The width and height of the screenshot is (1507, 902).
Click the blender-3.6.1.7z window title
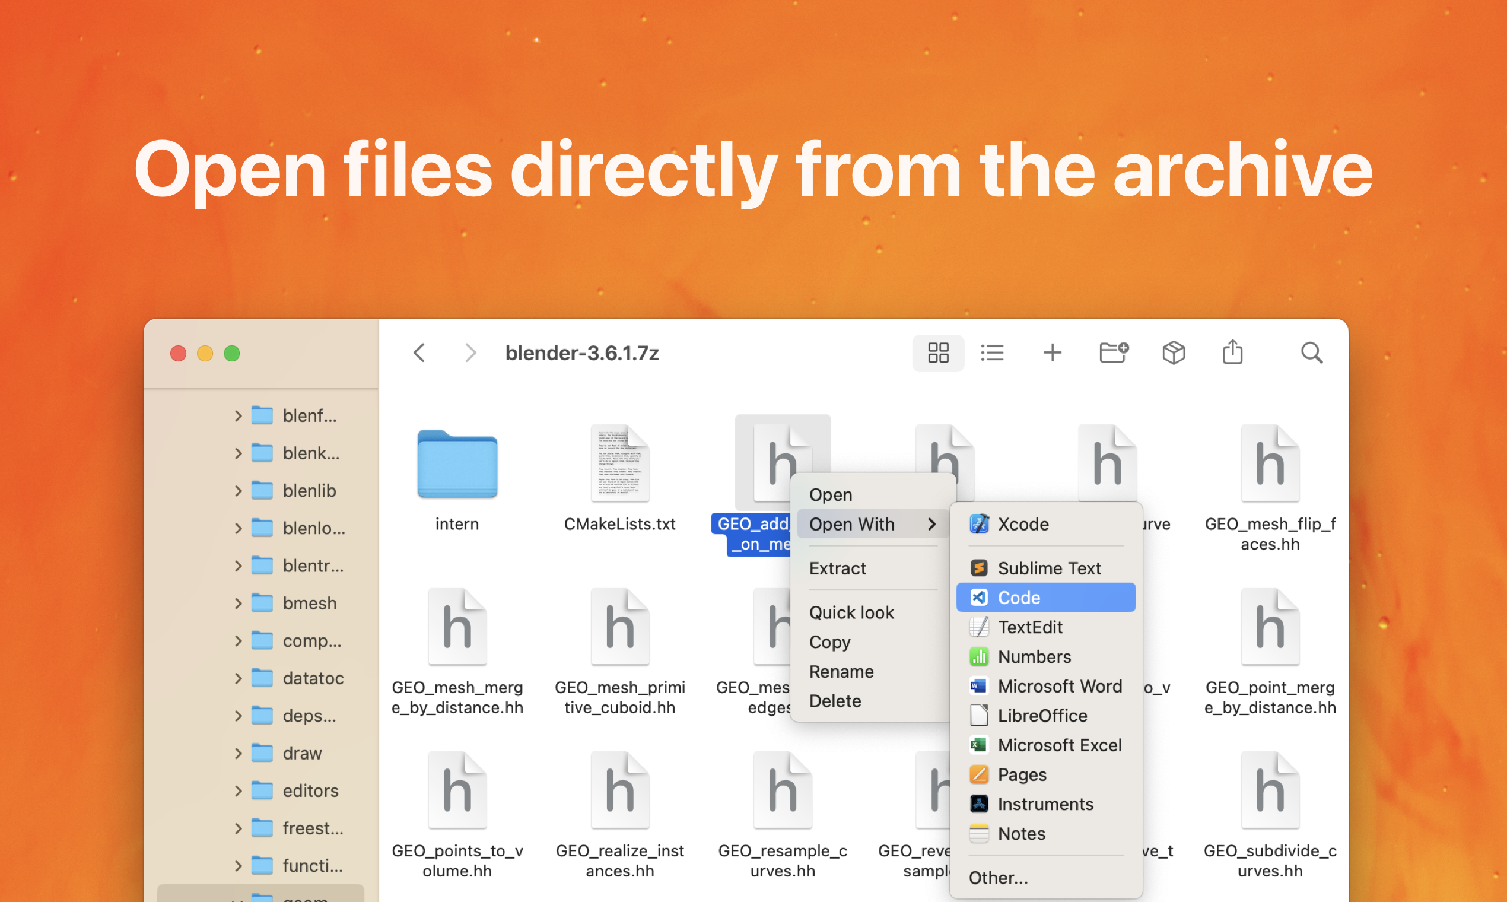[x=582, y=352]
